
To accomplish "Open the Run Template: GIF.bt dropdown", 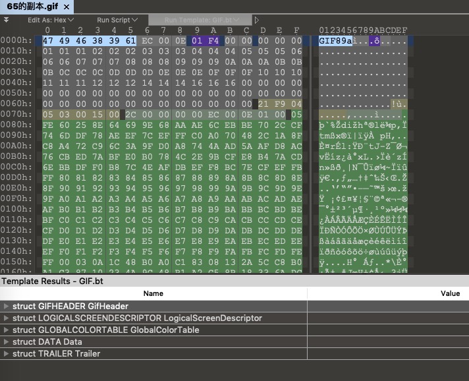I will (x=200, y=20).
